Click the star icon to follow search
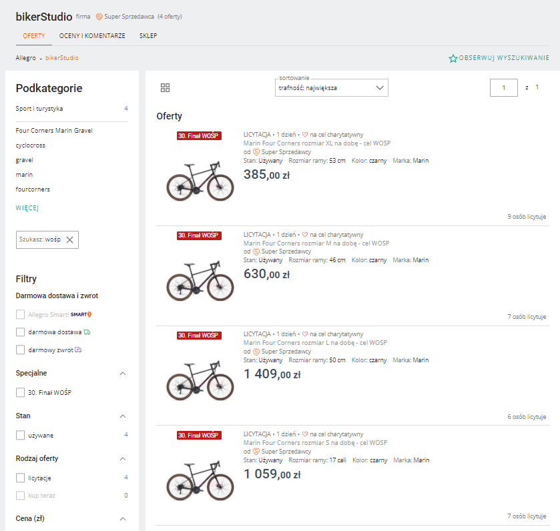This screenshot has width=560, height=531. (x=453, y=59)
